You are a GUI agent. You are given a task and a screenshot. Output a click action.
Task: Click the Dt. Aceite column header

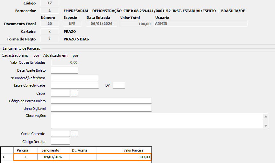[x=83, y=150]
